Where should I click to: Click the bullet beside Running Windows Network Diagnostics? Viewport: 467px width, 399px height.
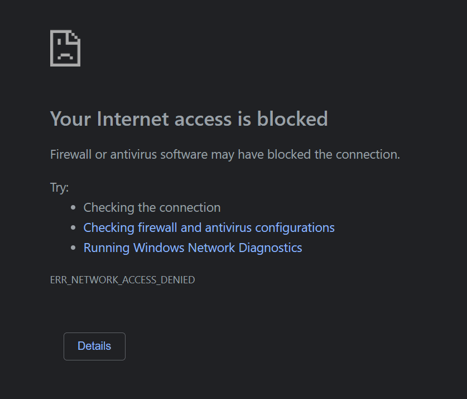[x=73, y=248]
